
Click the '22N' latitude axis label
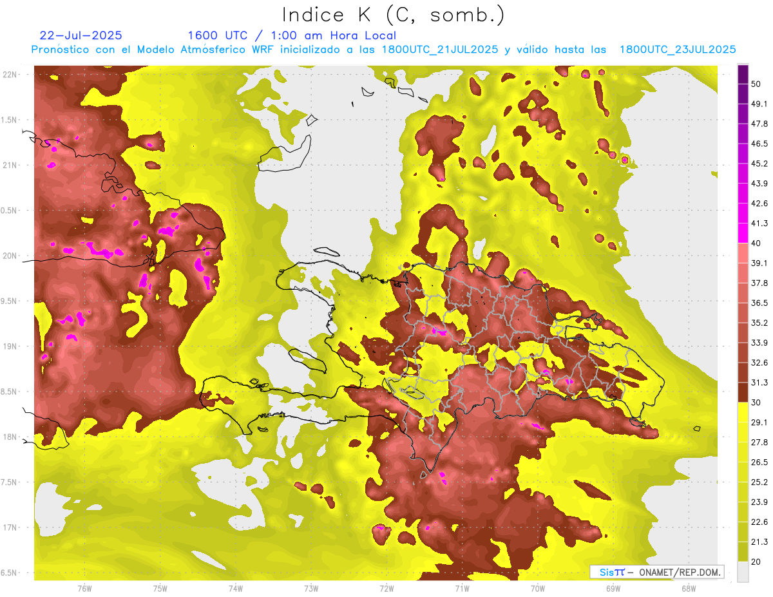tap(10, 75)
